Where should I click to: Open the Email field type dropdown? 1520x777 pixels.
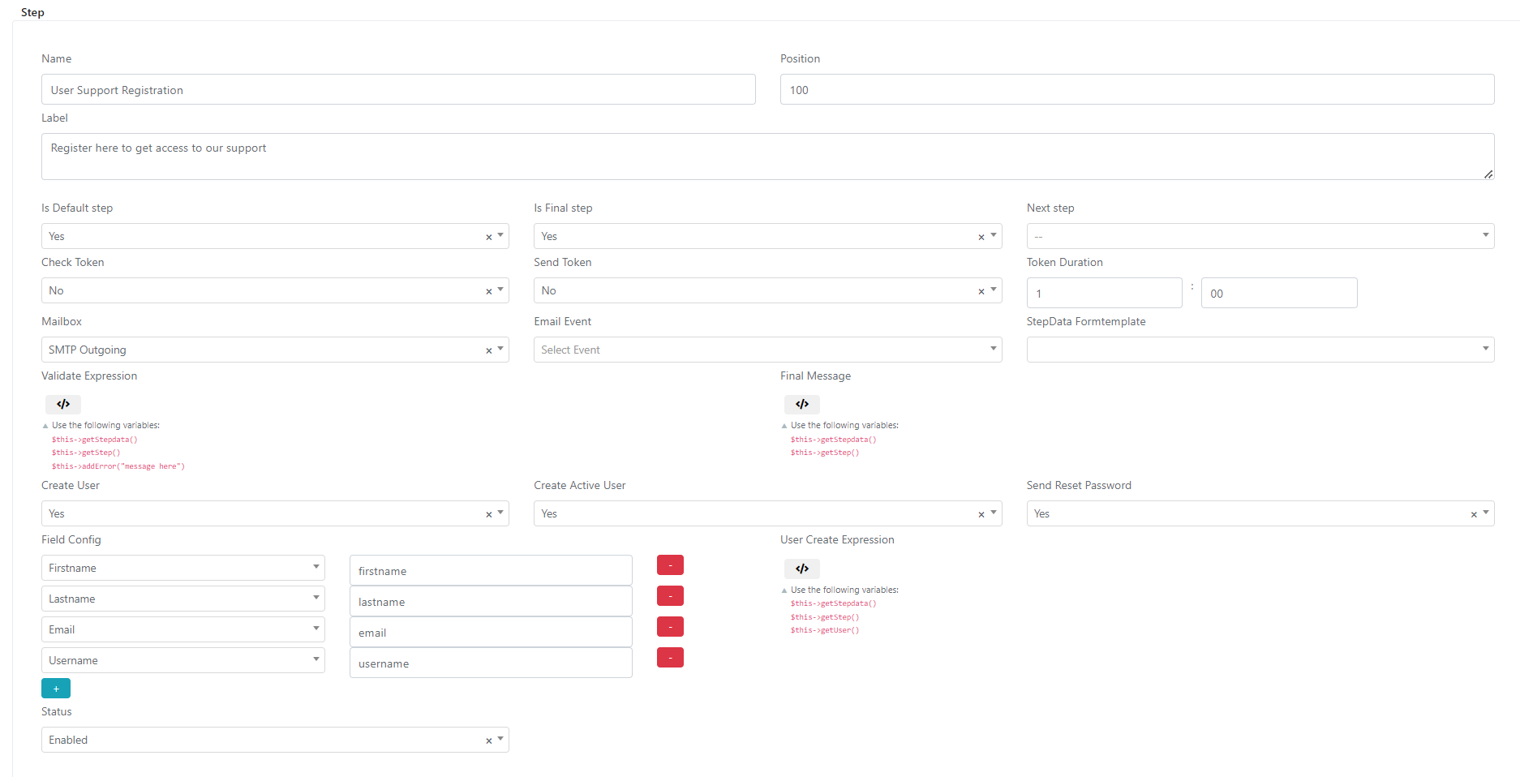coord(183,629)
